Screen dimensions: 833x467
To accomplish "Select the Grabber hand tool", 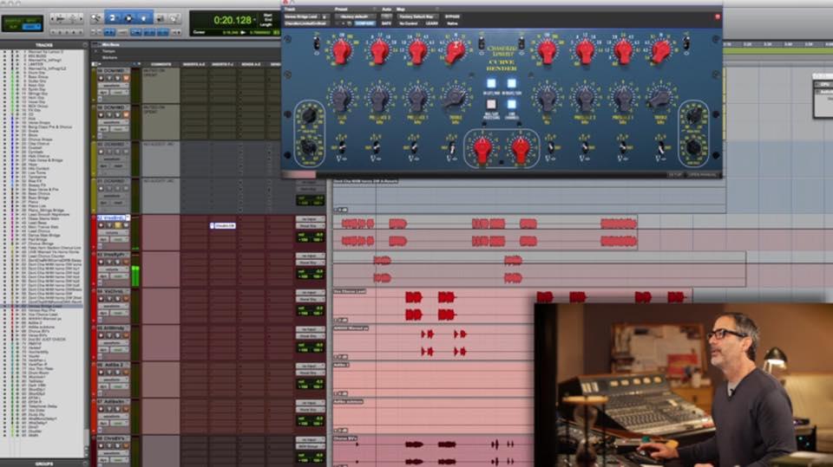I will pyautogui.click(x=143, y=18).
